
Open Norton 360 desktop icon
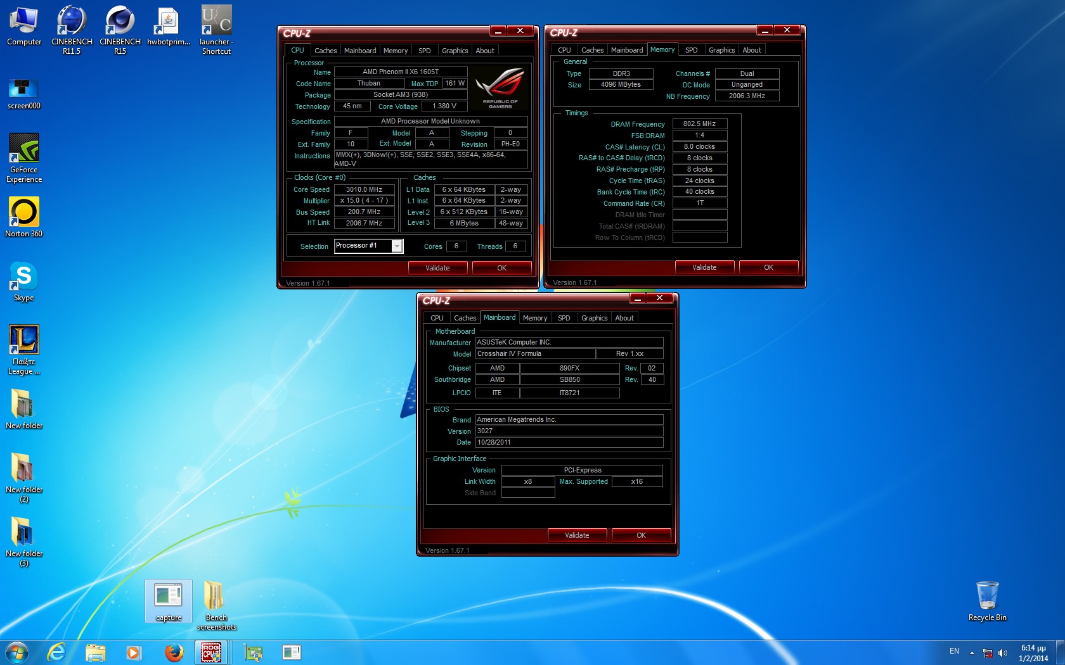point(24,217)
